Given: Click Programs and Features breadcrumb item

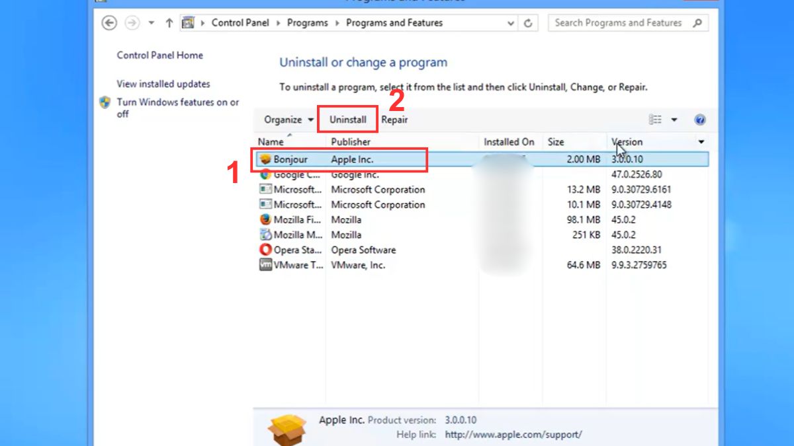Looking at the screenshot, I should 394,22.
